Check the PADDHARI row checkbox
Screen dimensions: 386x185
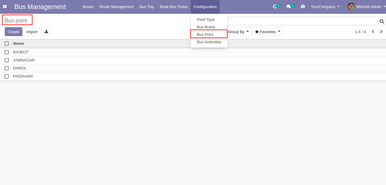(x=7, y=76)
